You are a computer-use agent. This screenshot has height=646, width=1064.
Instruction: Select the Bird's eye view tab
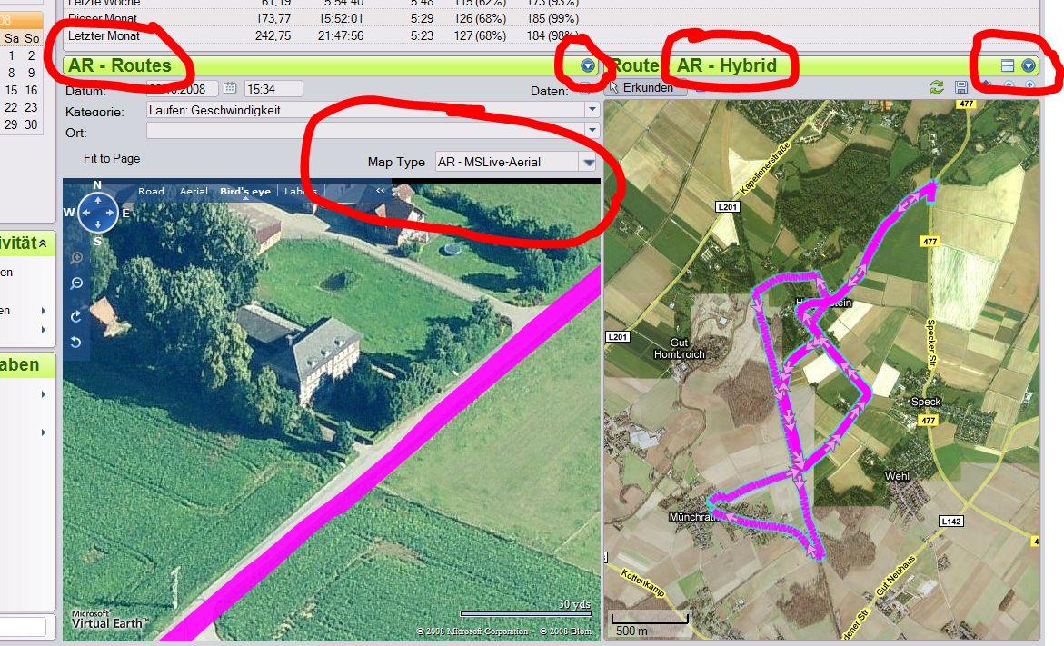[245, 192]
